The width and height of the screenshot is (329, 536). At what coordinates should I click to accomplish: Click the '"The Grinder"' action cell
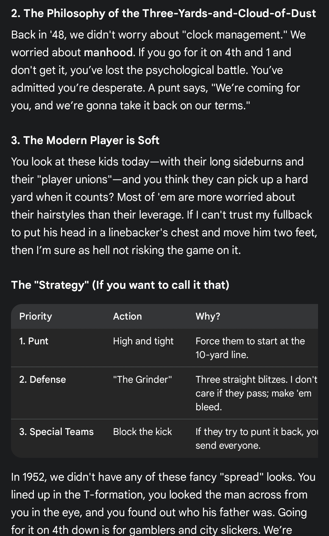[x=142, y=379]
